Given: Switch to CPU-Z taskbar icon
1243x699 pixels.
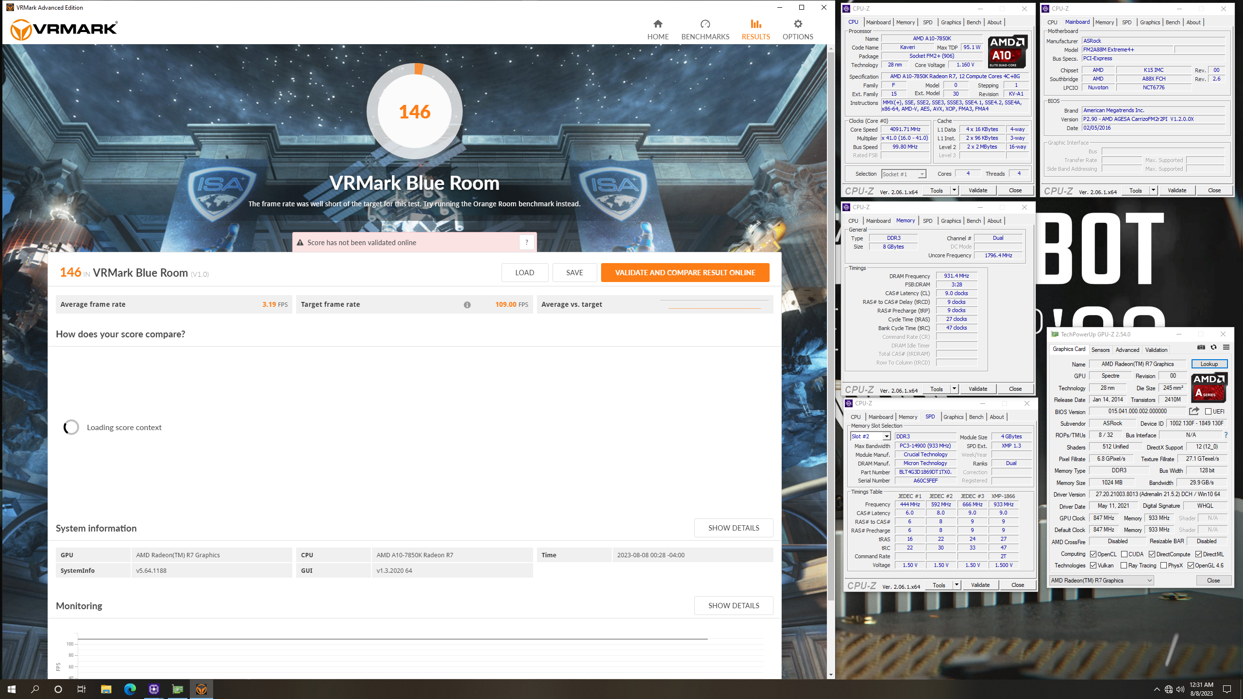Looking at the screenshot, I should click(153, 689).
